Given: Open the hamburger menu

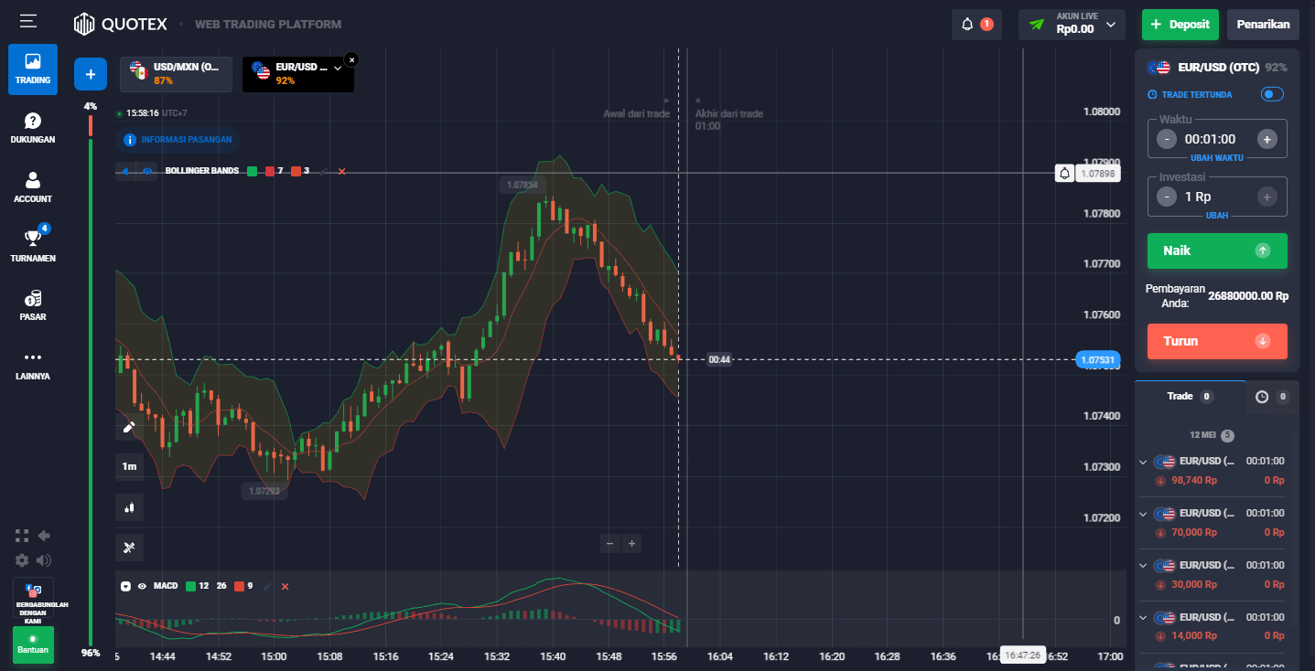Looking at the screenshot, I should [x=28, y=20].
